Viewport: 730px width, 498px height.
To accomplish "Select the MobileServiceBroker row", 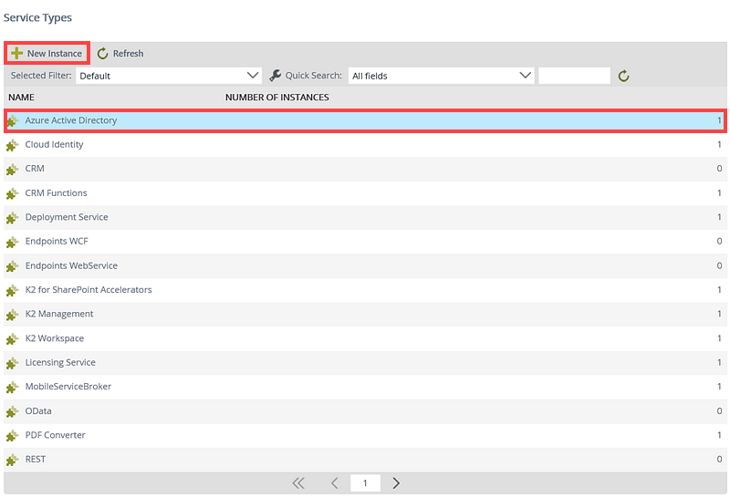I will point(365,387).
